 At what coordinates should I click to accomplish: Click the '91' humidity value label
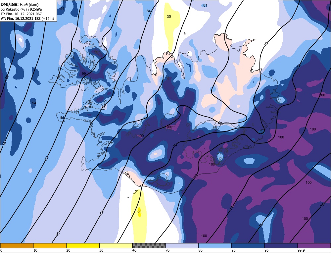point(62,118)
